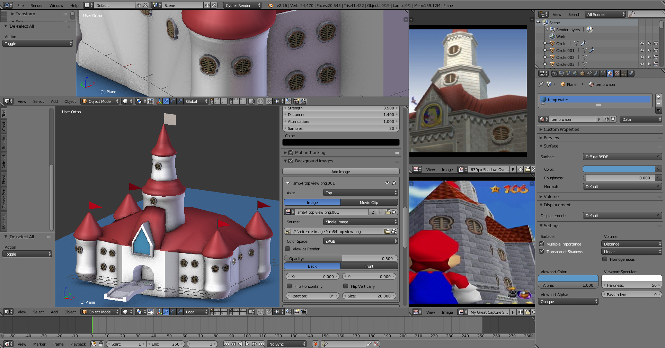Expand the Preview panel
The image size is (665, 348).
coord(551,137)
